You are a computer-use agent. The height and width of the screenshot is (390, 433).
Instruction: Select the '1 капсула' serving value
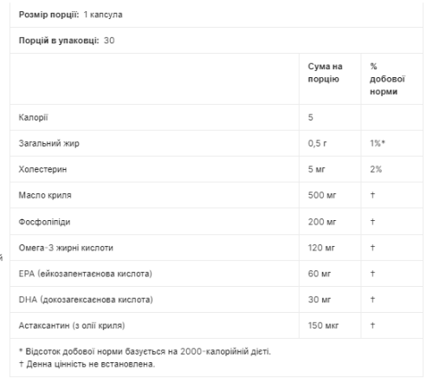(103, 15)
